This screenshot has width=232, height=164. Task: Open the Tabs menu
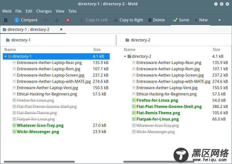point(72,11)
